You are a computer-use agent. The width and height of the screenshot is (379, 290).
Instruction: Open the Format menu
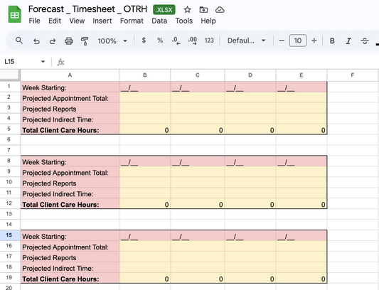click(x=132, y=21)
